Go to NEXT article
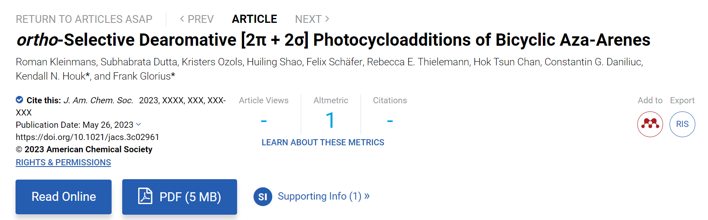 (x=312, y=19)
